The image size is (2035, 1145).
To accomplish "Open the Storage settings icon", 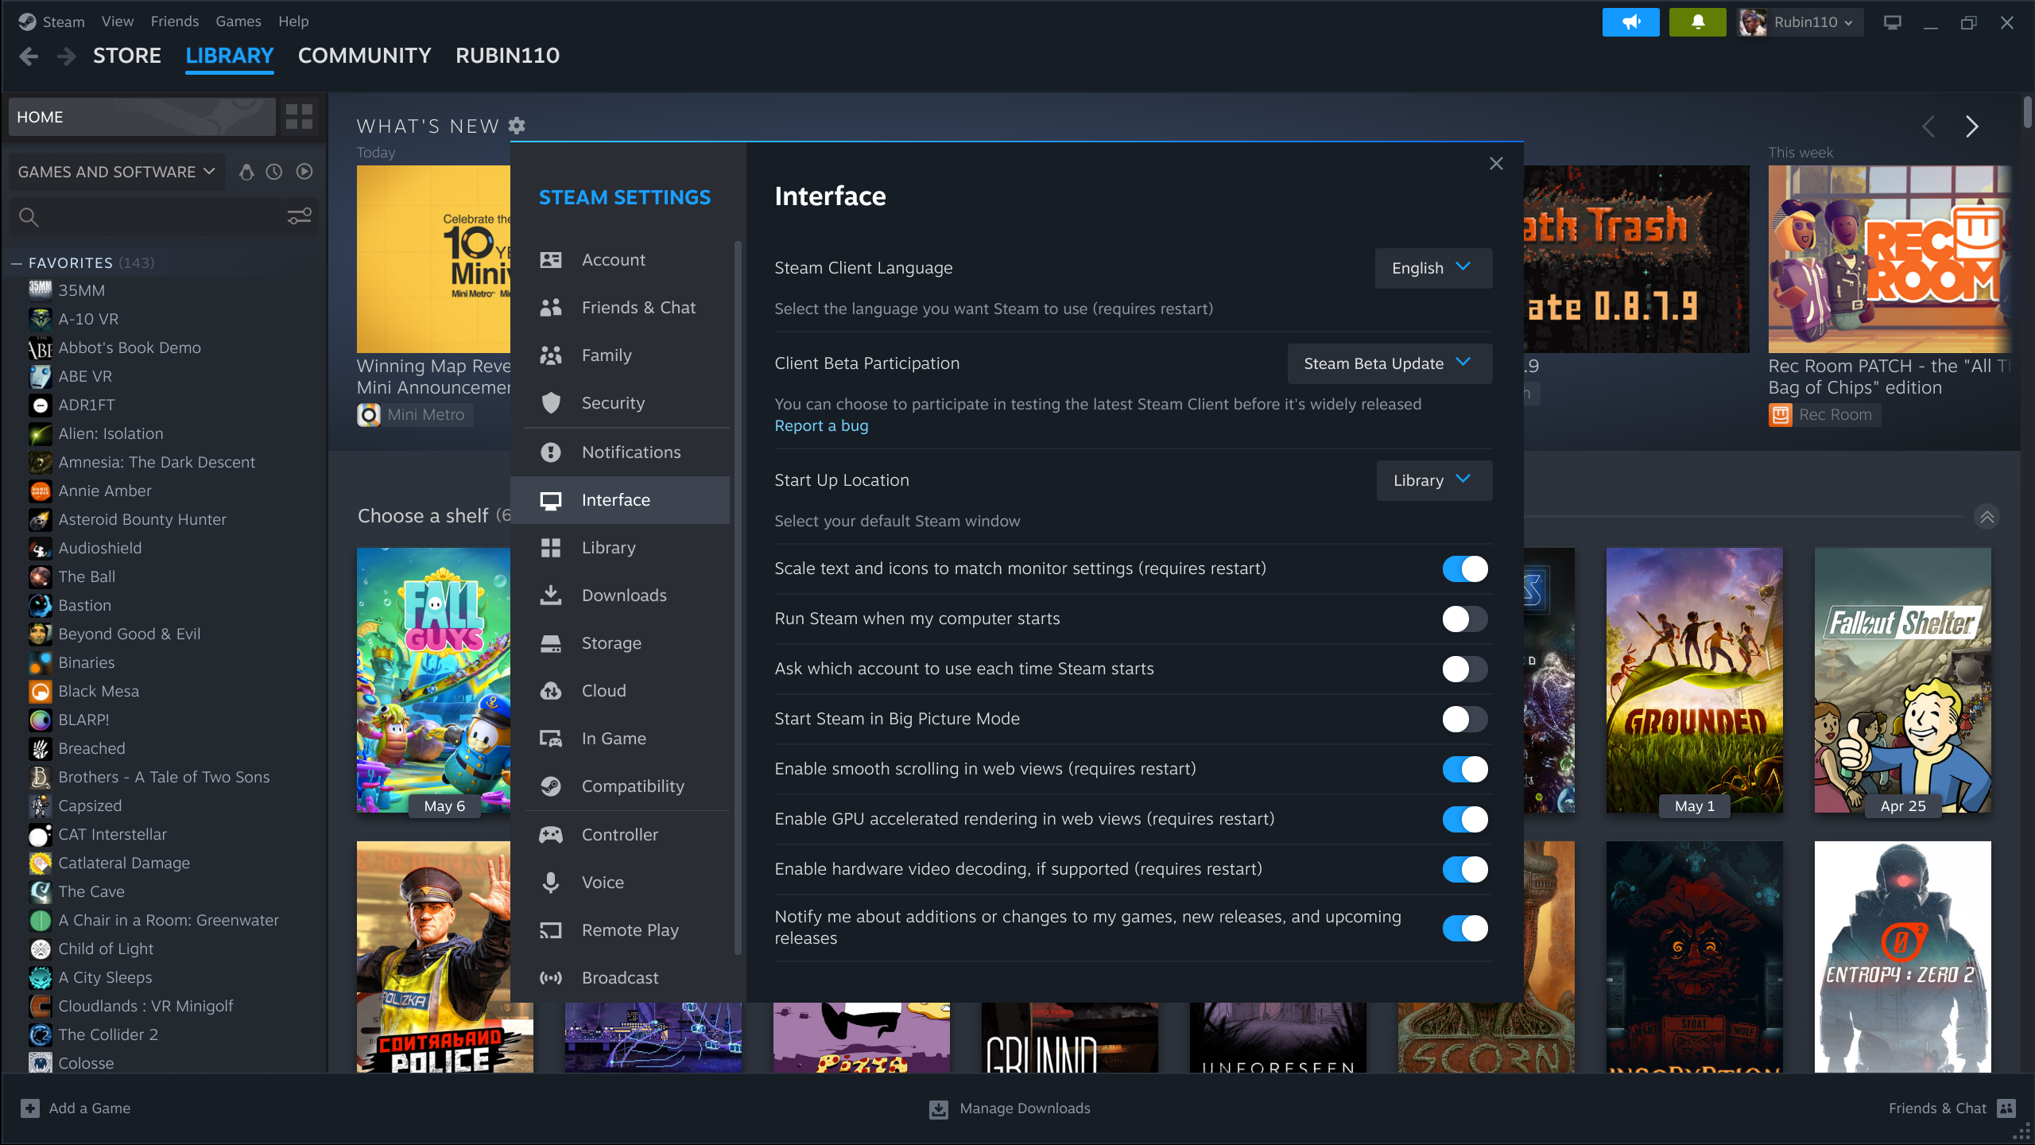I will point(551,643).
